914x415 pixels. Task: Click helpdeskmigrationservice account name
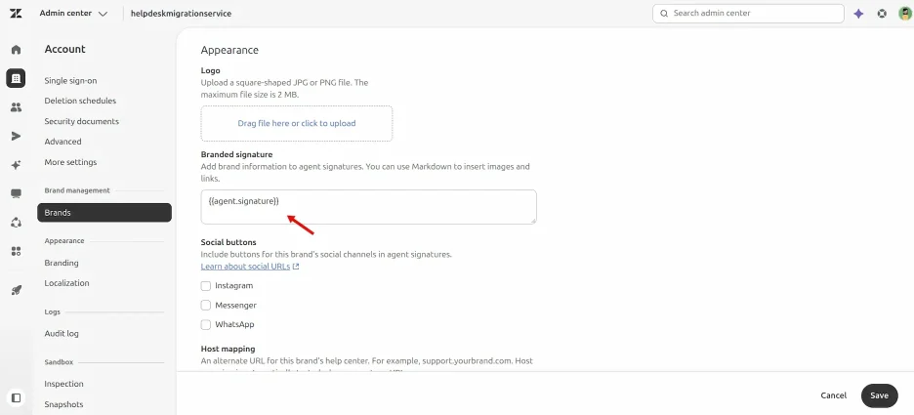(181, 14)
